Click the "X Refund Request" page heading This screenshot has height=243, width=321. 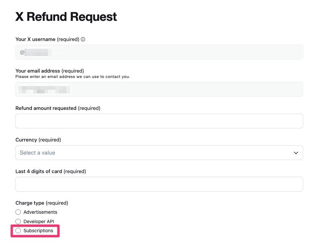tap(66, 17)
